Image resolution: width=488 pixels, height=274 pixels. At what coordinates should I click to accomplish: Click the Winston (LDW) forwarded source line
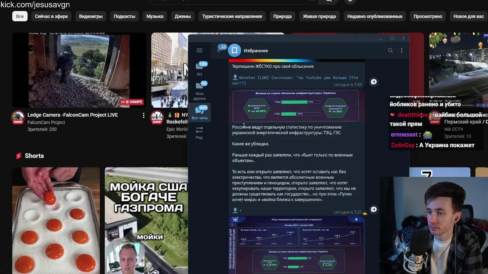point(295,80)
